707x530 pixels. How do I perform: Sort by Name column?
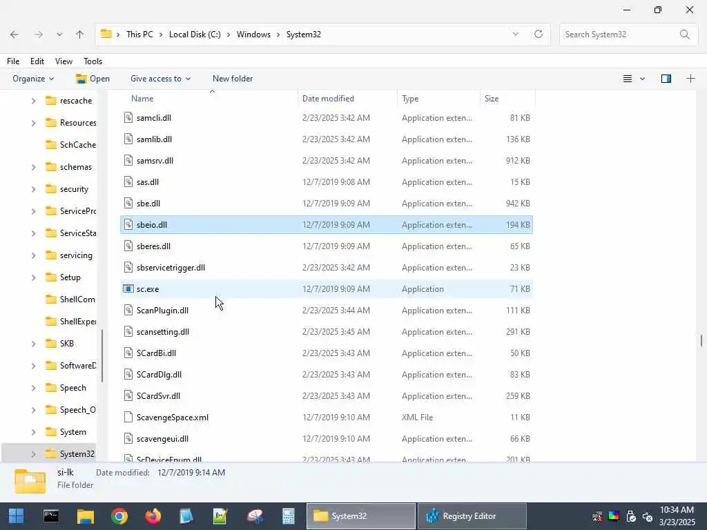[x=142, y=98]
